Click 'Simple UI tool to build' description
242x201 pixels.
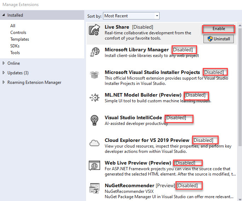pyautogui.click(x=158, y=101)
